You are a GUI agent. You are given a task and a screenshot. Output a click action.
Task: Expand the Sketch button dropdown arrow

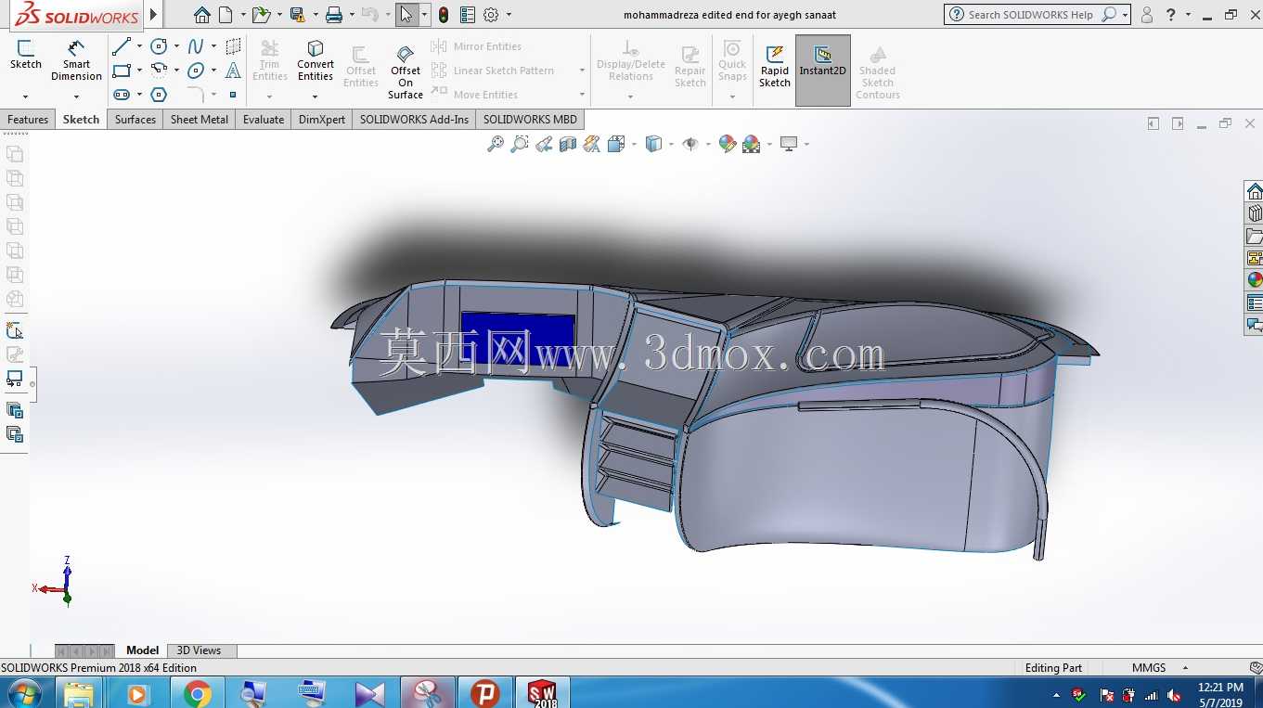coord(26,97)
